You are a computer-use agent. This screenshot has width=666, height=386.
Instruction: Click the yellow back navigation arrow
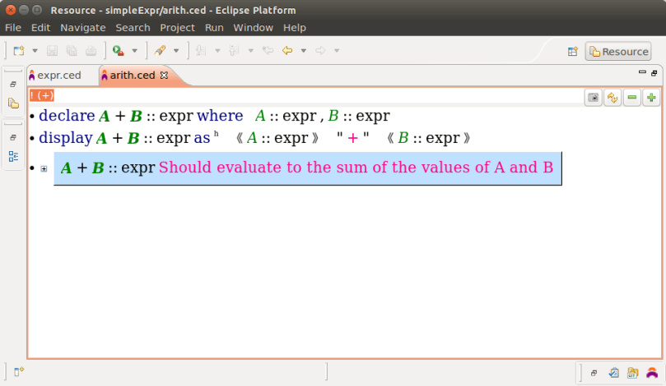tap(287, 51)
